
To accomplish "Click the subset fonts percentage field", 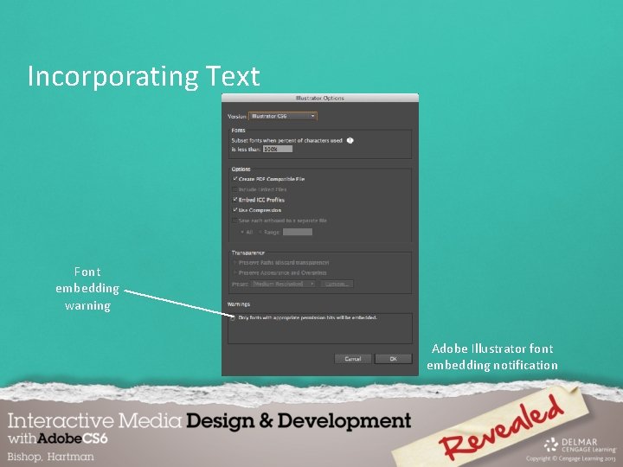I will coord(278,149).
